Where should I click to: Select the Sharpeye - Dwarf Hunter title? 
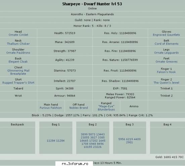tap(92, 4)
